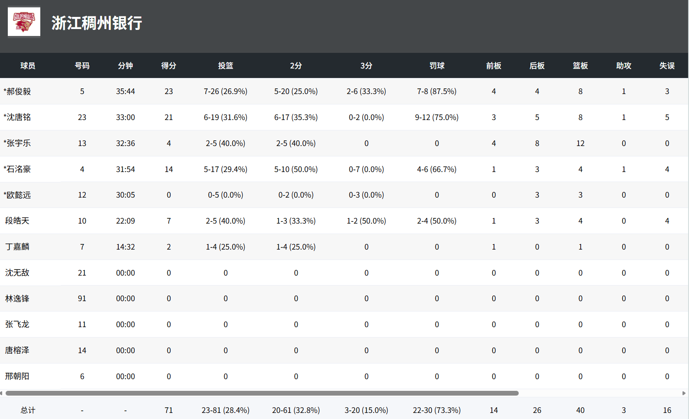
Task: Click the 分钟 column header
Action: point(125,66)
